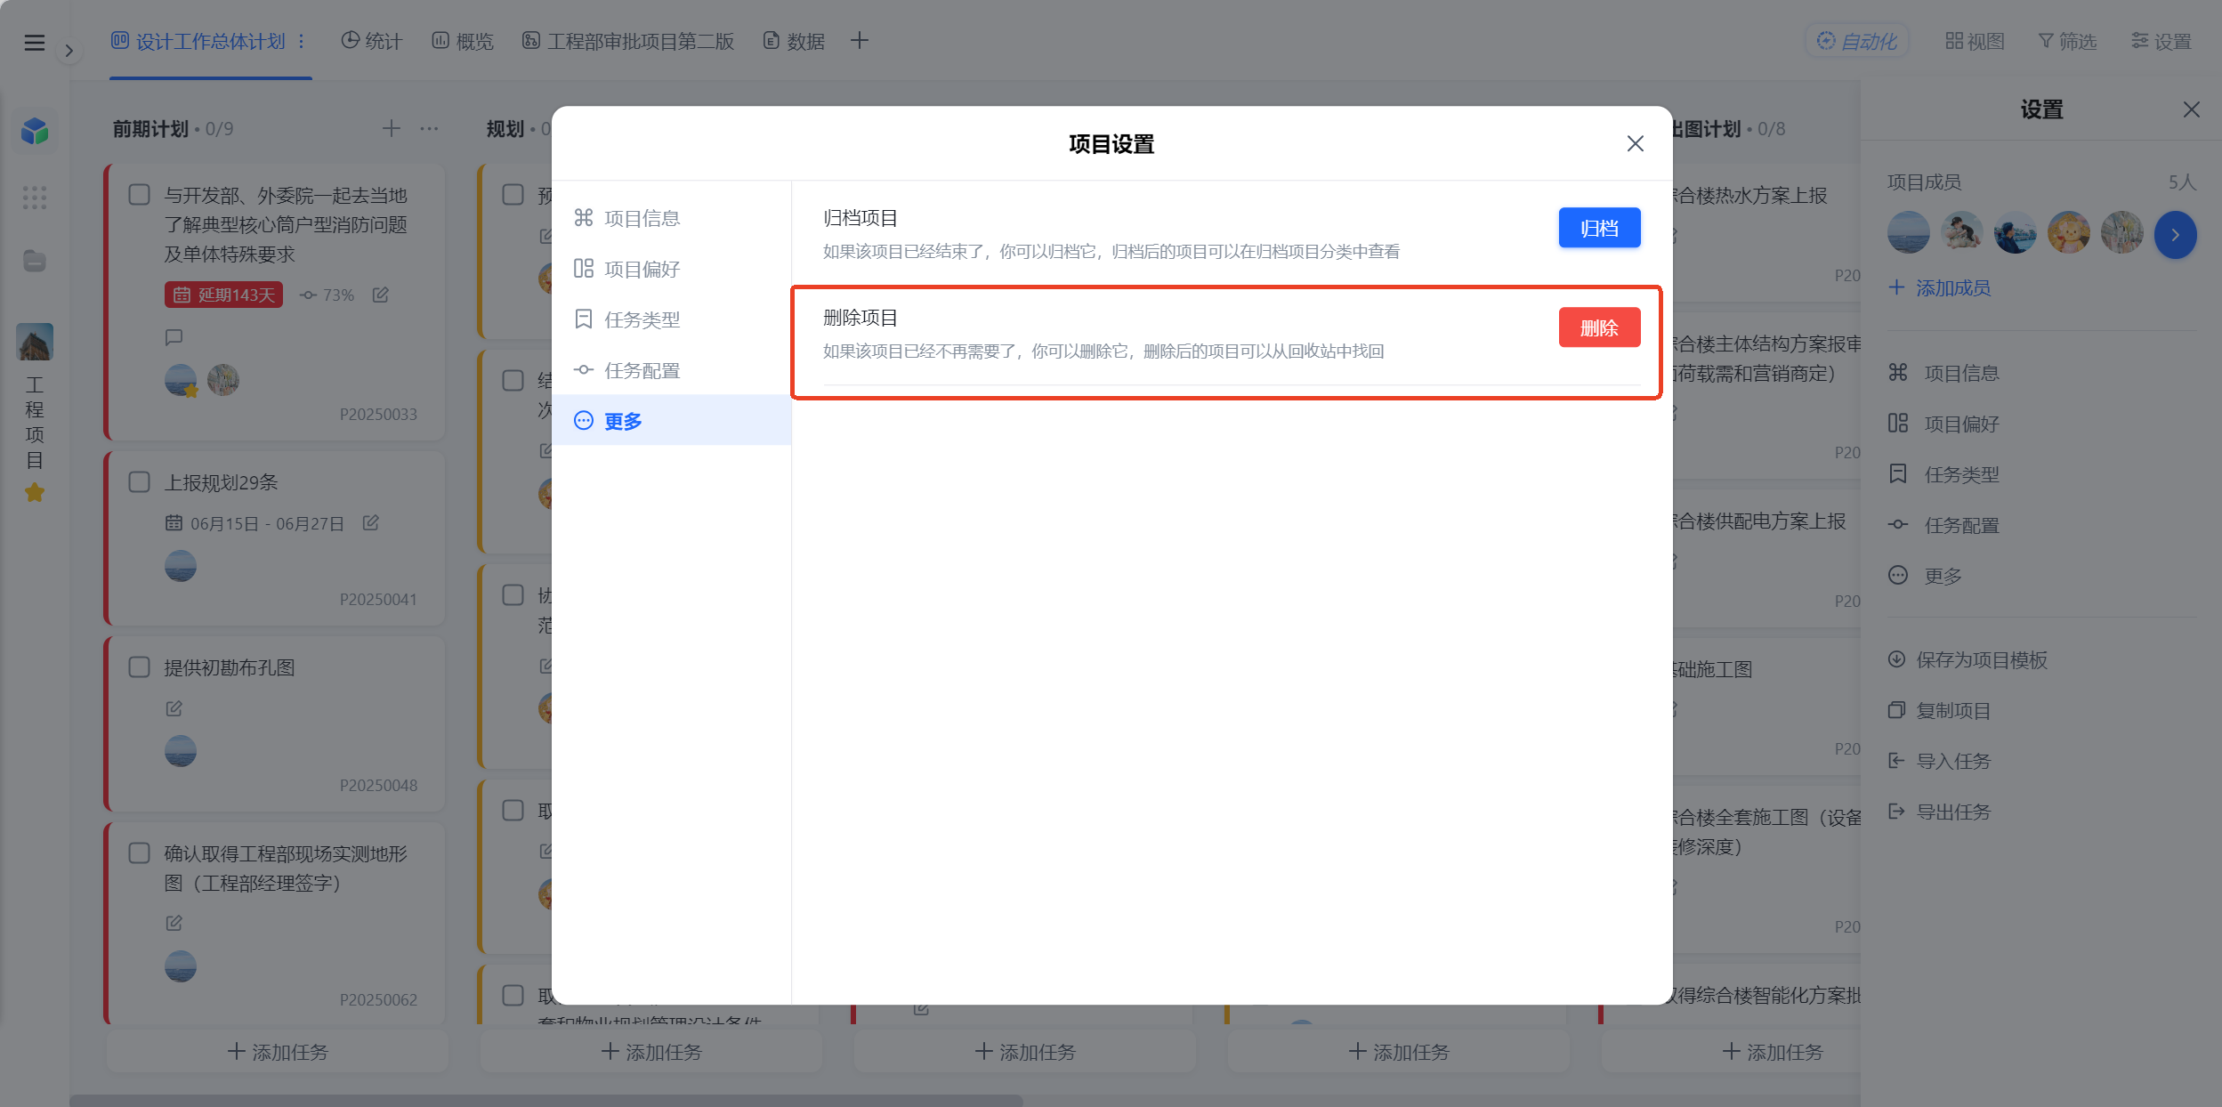
Task: Select 任务类型 in dialog sidebar
Action: [x=671, y=319]
